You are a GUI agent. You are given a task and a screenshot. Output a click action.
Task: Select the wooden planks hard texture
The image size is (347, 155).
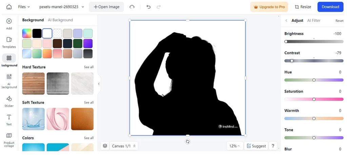click(34, 84)
